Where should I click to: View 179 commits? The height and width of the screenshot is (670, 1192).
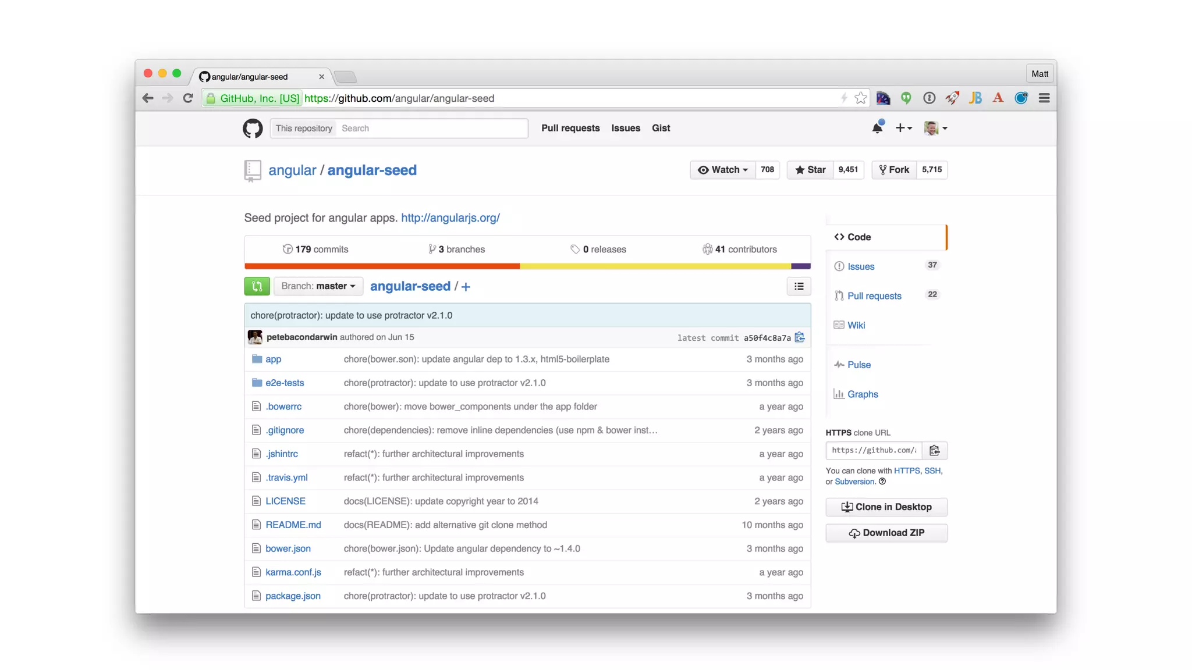[315, 250]
